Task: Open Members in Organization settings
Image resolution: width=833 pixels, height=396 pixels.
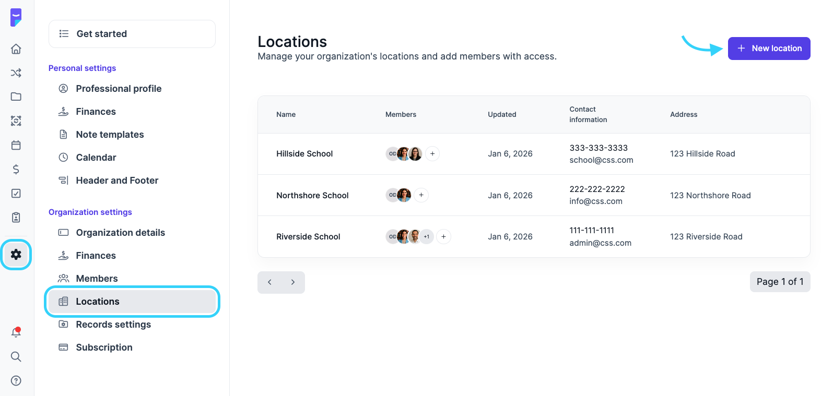Action: (x=97, y=279)
